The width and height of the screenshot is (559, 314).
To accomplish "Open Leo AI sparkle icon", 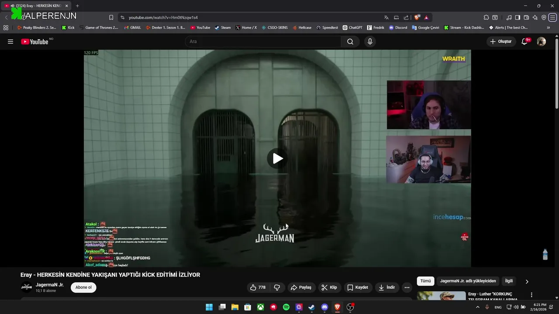I will [x=535, y=17].
